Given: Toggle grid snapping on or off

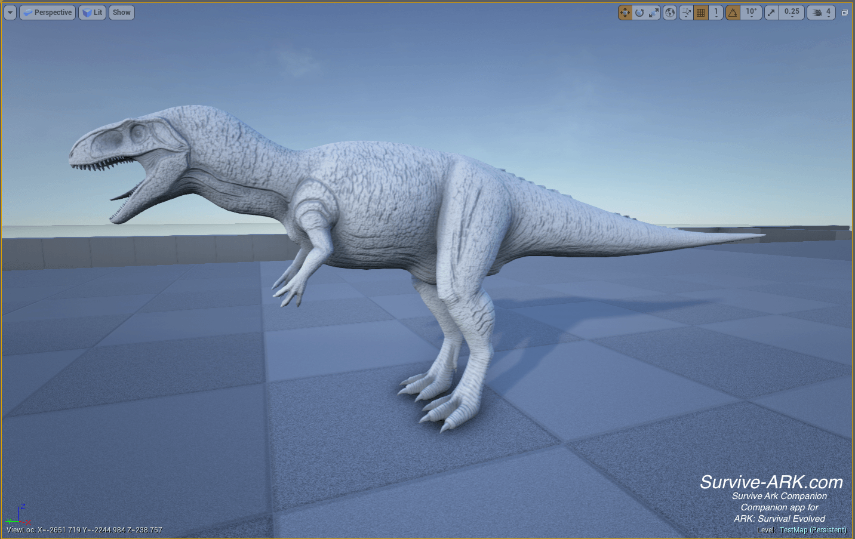Looking at the screenshot, I should point(701,13).
